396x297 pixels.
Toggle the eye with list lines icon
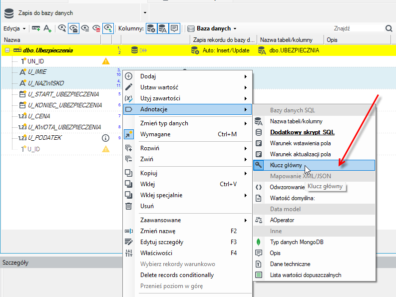click(85, 28)
